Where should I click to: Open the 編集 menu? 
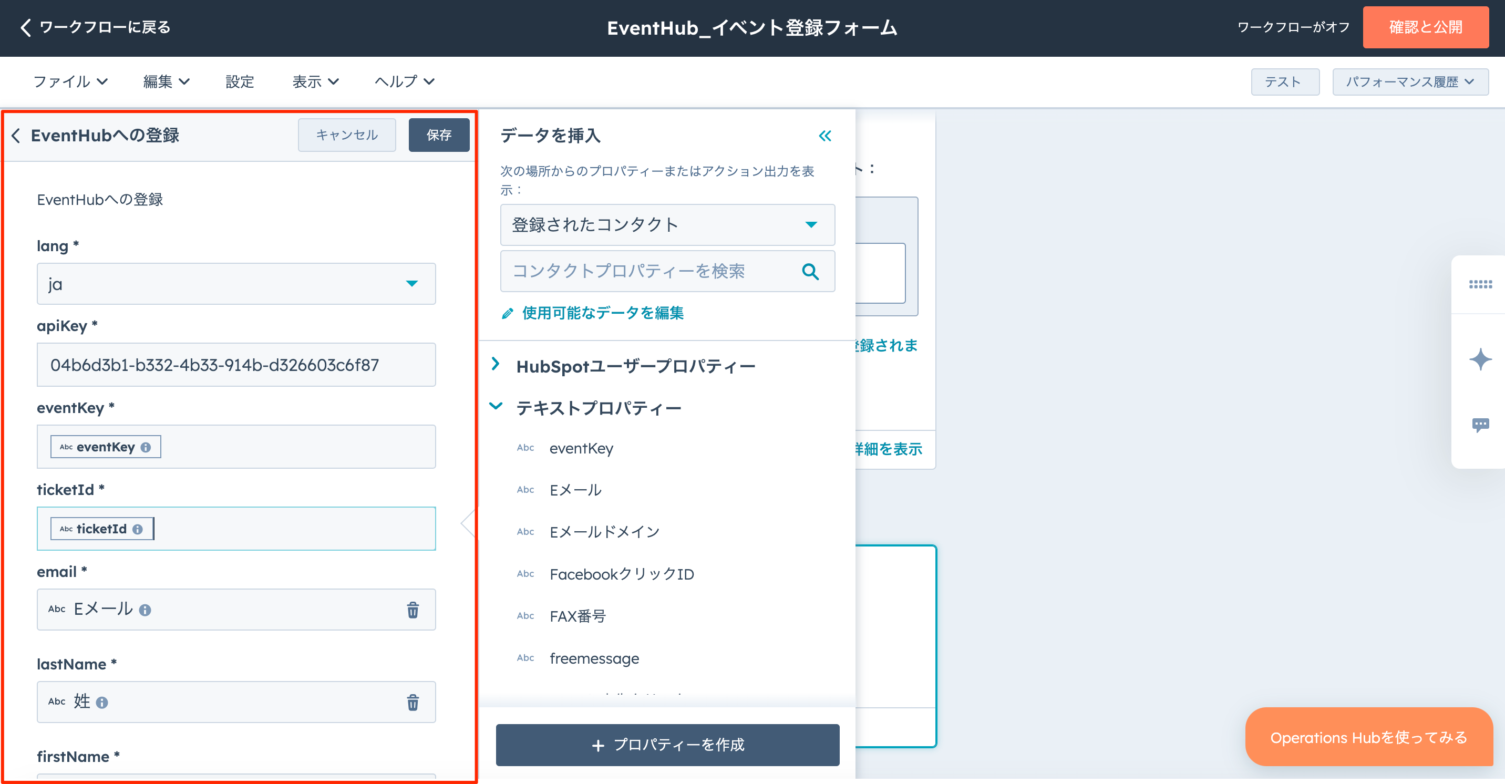[167, 81]
